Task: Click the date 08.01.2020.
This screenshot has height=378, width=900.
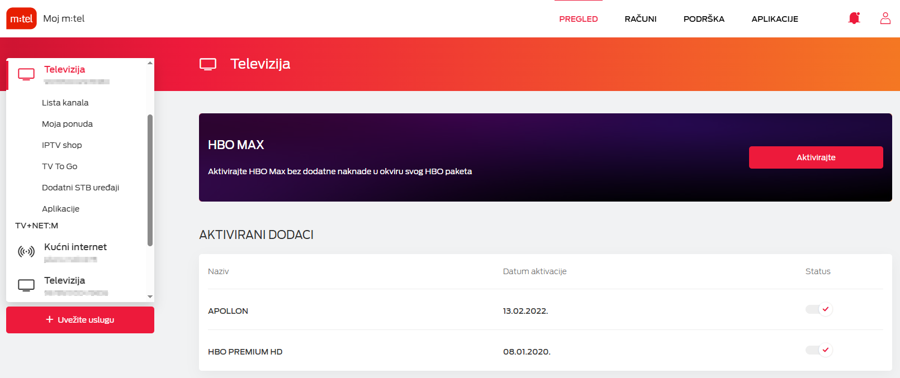Action: tap(527, 352)
